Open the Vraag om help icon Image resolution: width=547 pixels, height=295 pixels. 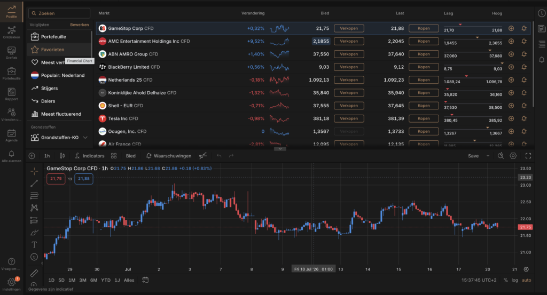(11, 264)
